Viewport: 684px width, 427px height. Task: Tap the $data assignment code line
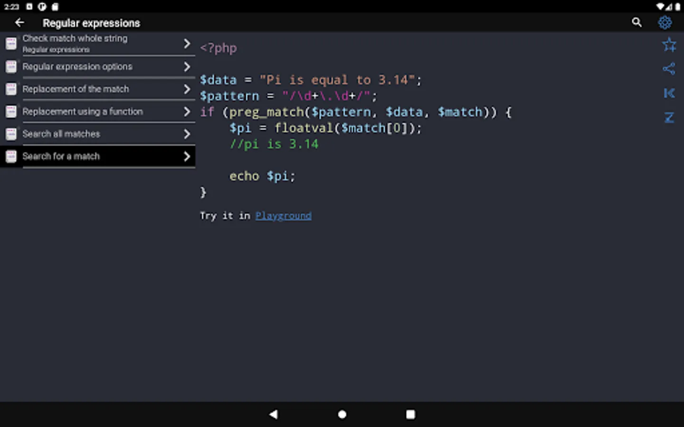[x=311, y=80]
